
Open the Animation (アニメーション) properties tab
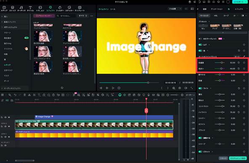click(217, 9)
